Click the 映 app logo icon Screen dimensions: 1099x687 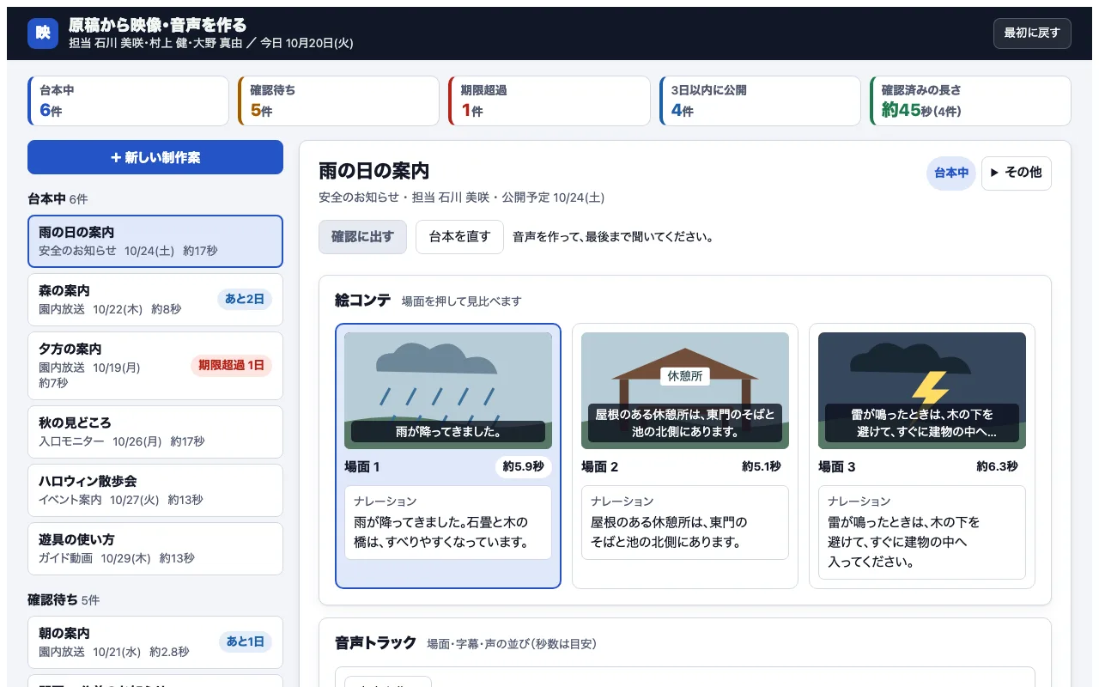click(x=43, y=33)
